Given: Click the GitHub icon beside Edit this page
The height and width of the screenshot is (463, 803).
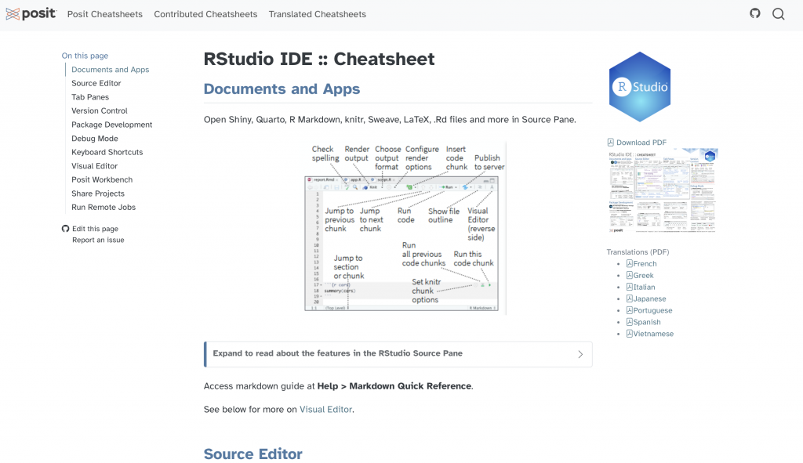Looking at the screenshot, I should (65, 229).
